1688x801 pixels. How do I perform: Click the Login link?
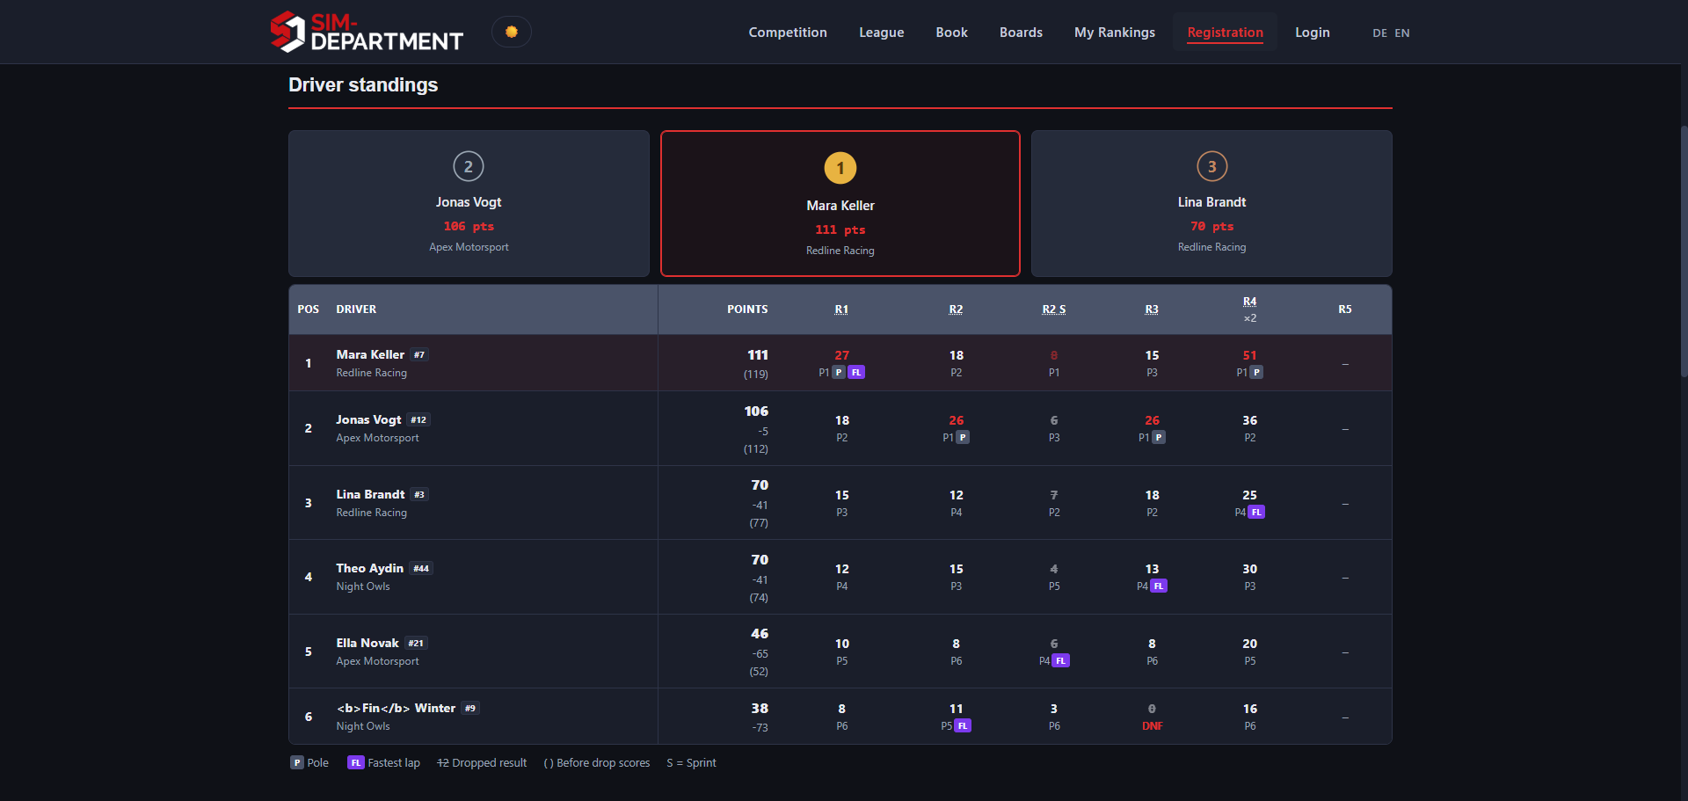(x=1312, y=33)
